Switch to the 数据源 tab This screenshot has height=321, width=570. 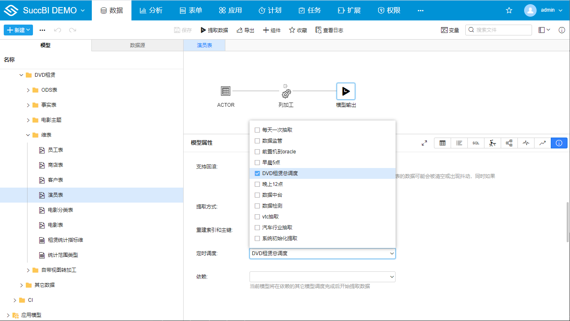pyautogui.click(x=137, y=45)
